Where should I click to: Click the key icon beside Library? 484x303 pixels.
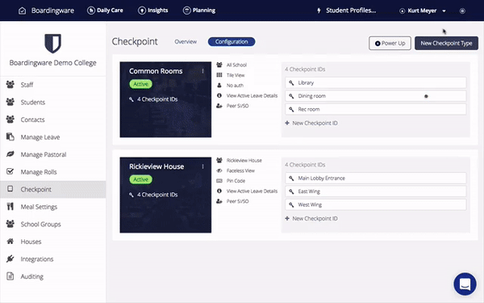click(291, 83)
